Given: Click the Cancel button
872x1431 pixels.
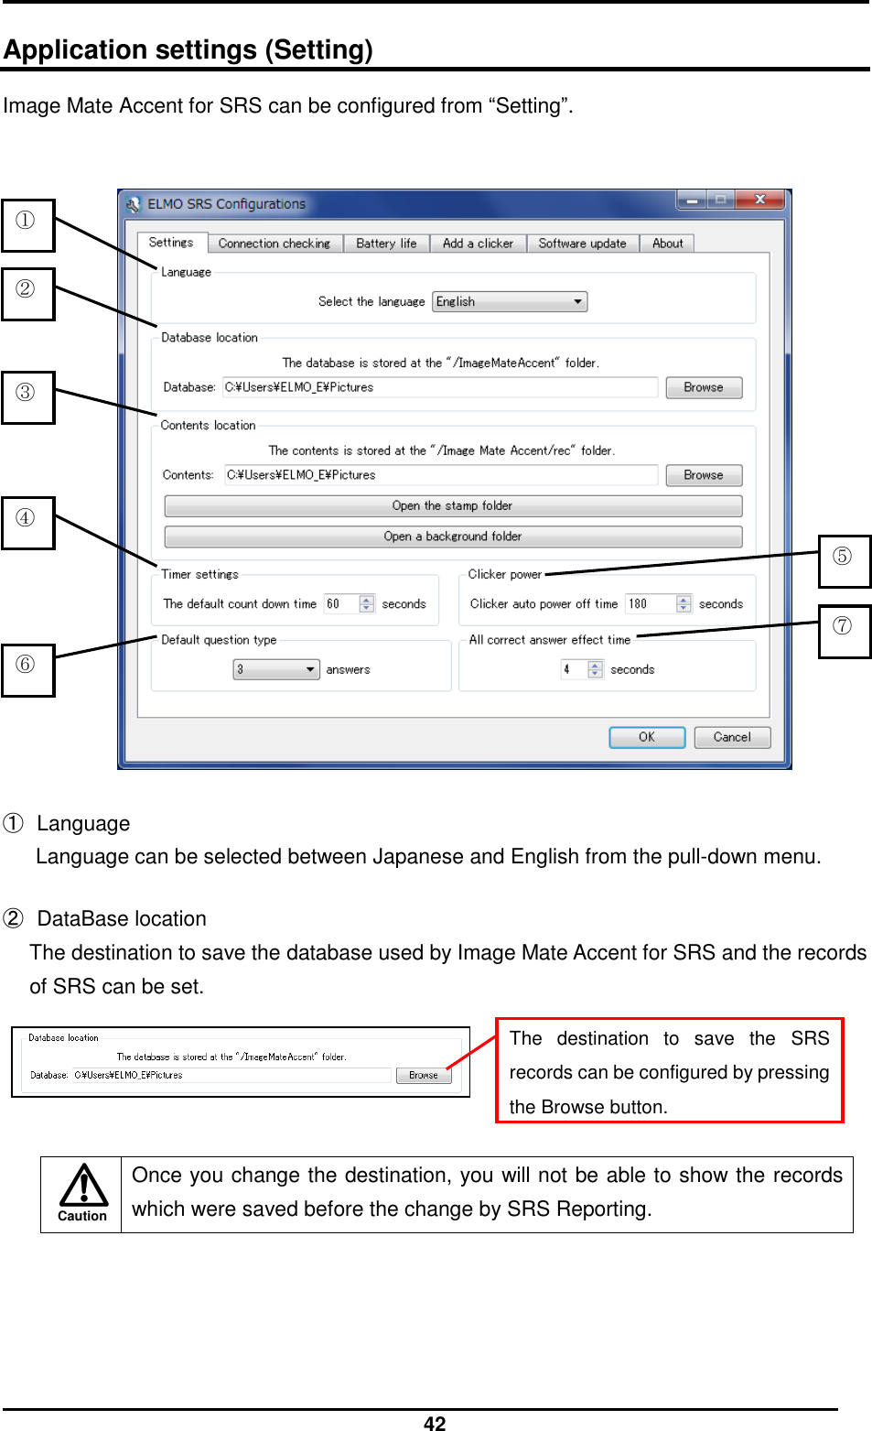Looking at the screenshot, I should pos(732,737).
